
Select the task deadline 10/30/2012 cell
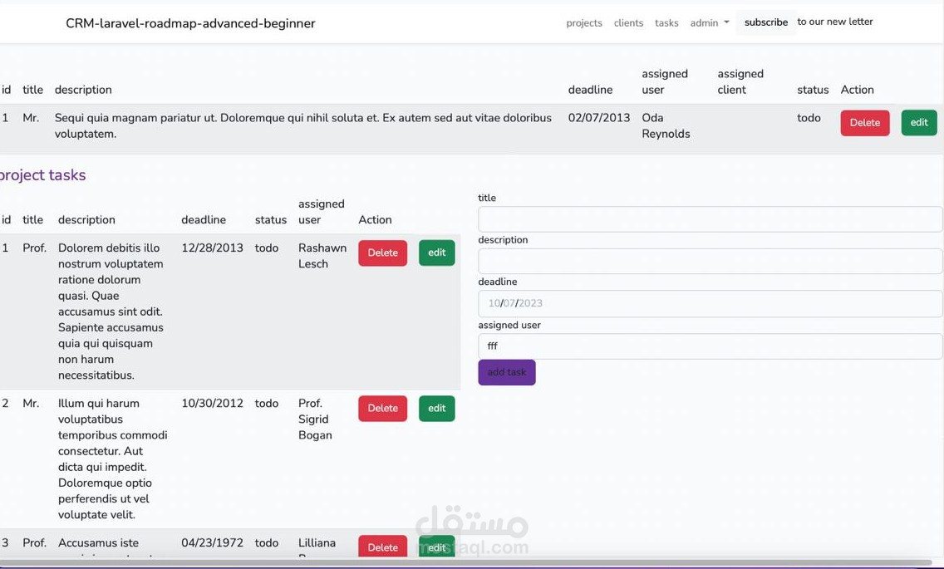point(212,404)
